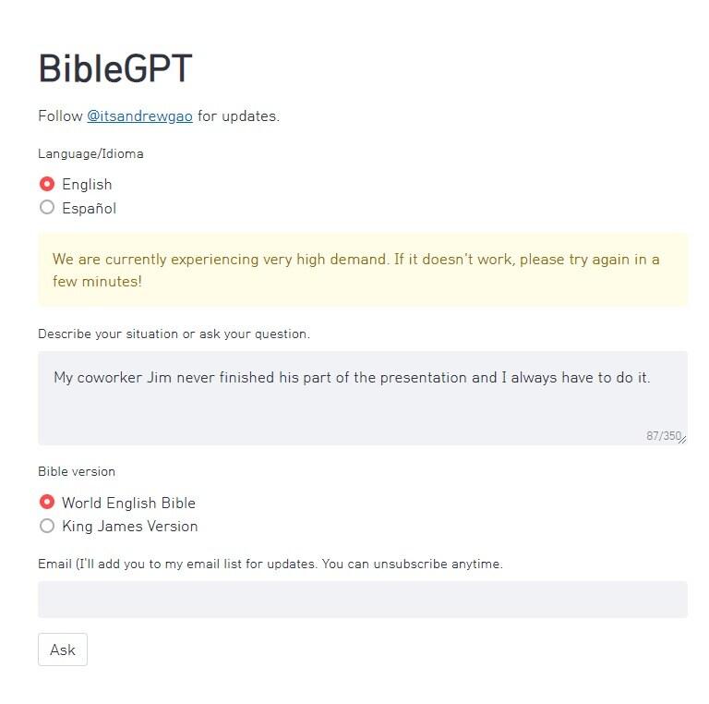Click the email list updates label
The height and width of the screenshot is (704, 709).
[270, 564]
